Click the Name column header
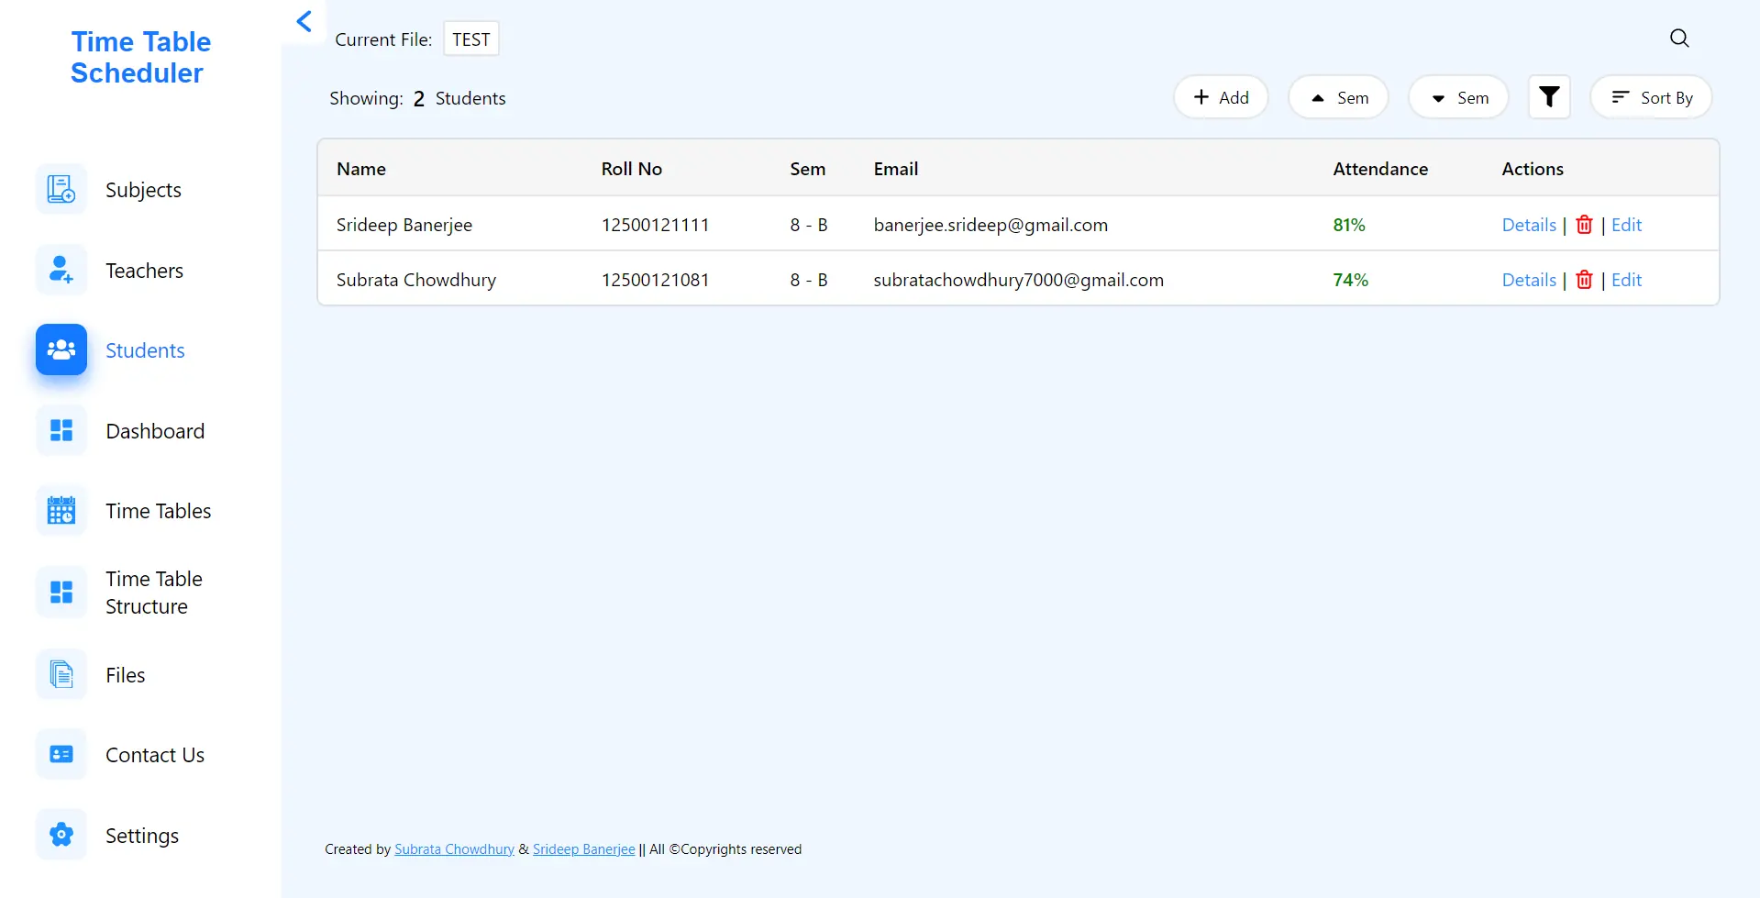Viewport: 1760px width, 898px height. tap(361, 169)
